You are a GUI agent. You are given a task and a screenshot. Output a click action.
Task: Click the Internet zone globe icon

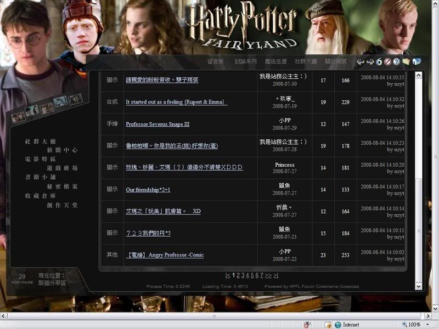coord(338,325)
